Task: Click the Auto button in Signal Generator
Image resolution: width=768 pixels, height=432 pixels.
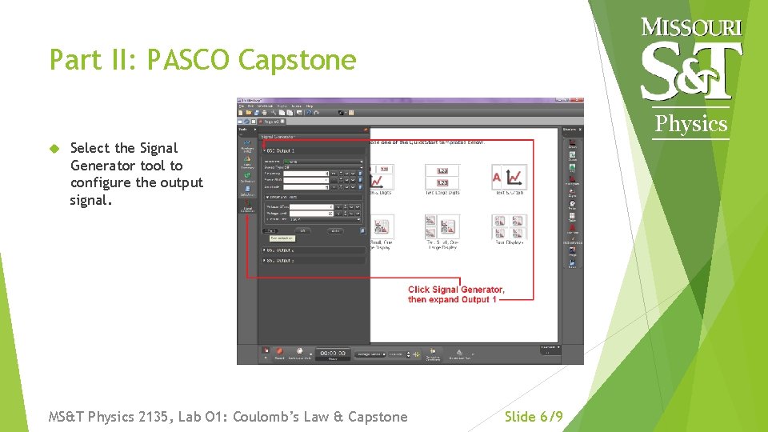Action: click(335, 230)
